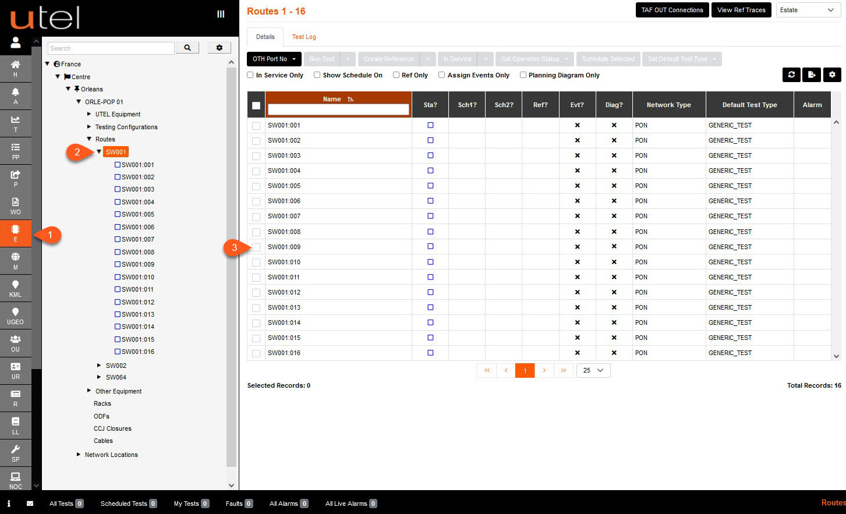Screen dimensions: 846x514
Task: Click the refresh icon above the table
Action: pyautogui.click(x=791, y=75)
